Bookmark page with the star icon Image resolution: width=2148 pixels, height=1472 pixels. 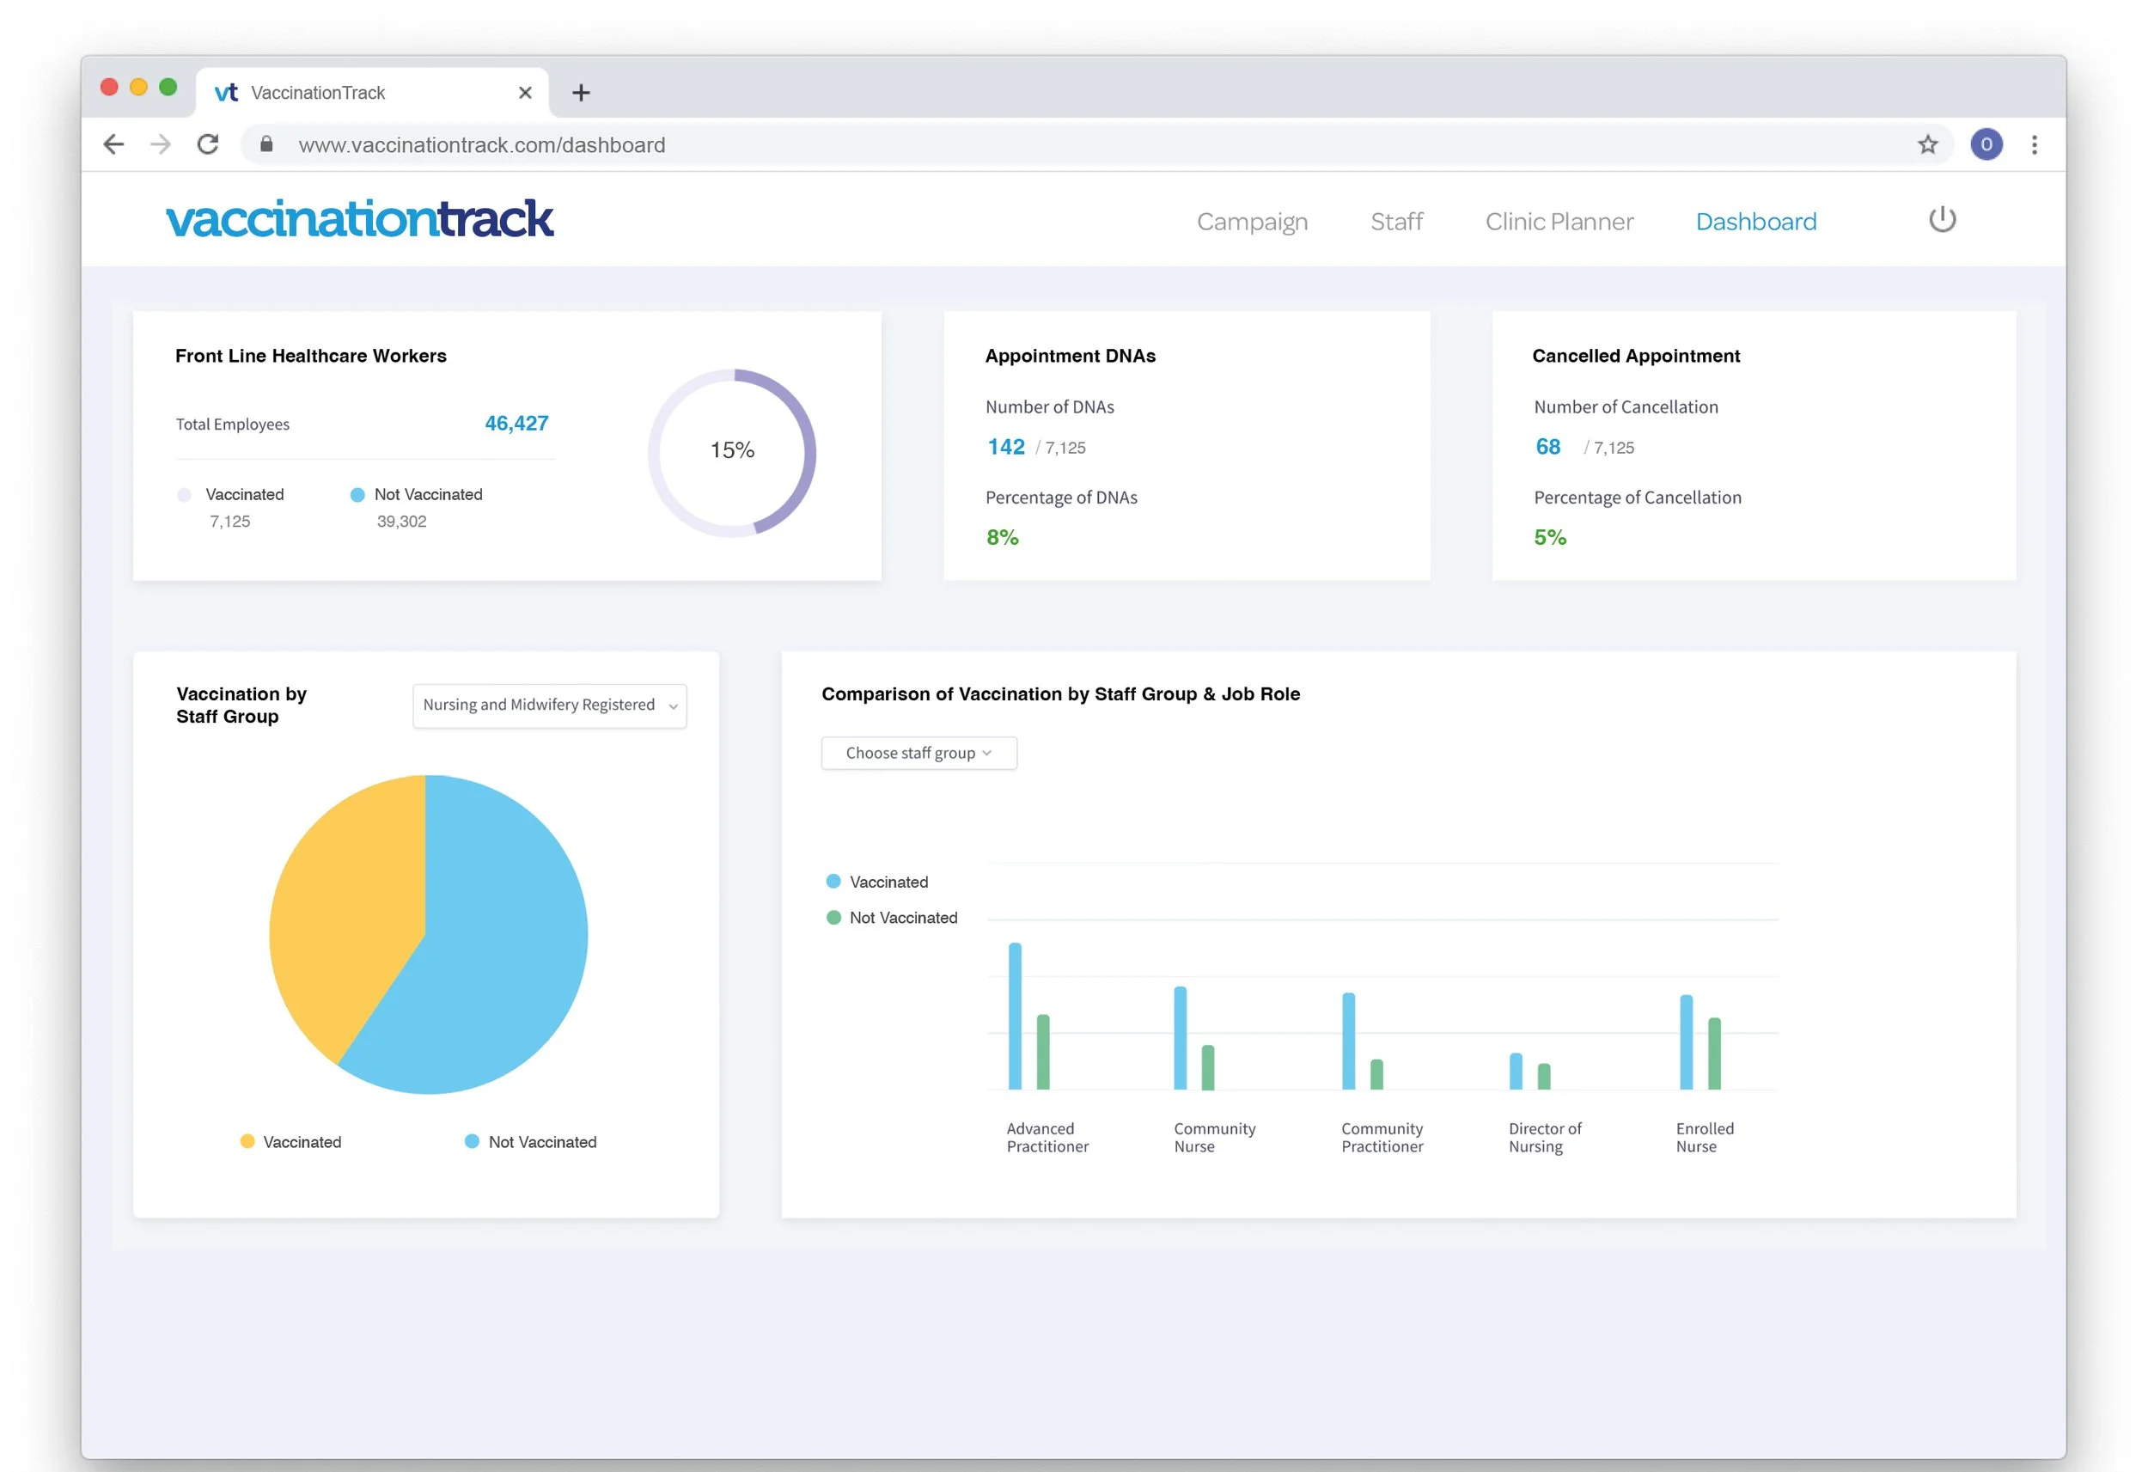pos(1927,144)
